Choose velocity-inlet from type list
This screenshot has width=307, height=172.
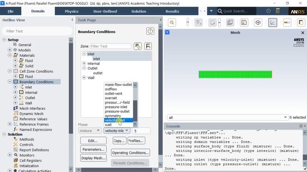(118, 120)
